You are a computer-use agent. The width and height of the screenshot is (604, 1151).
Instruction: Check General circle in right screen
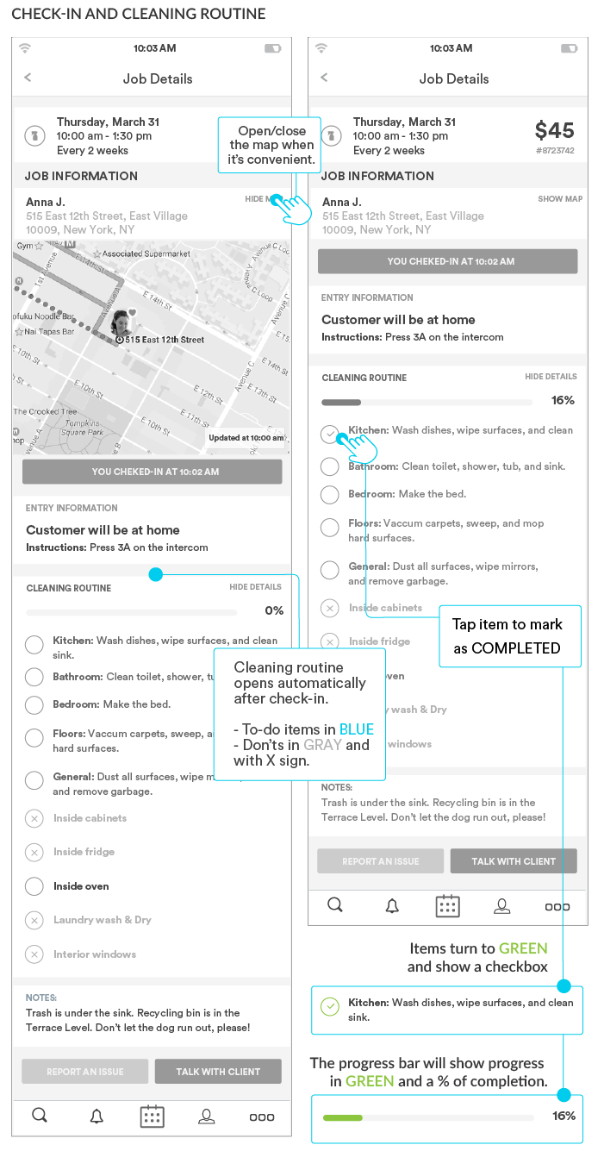[x=329, y=570]
